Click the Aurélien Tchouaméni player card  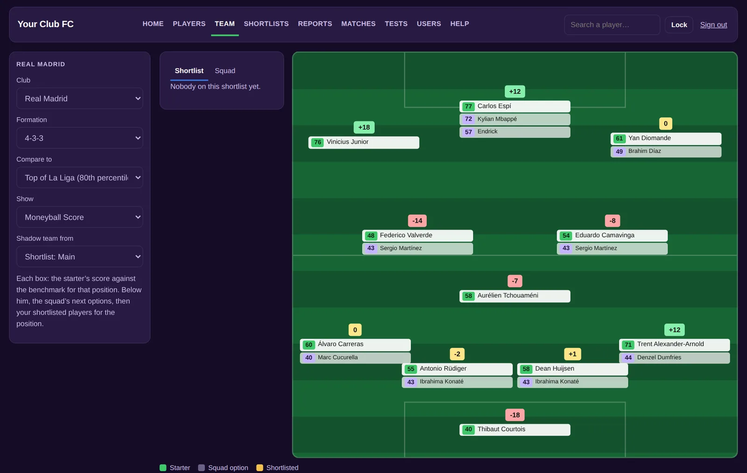[514, 296]
